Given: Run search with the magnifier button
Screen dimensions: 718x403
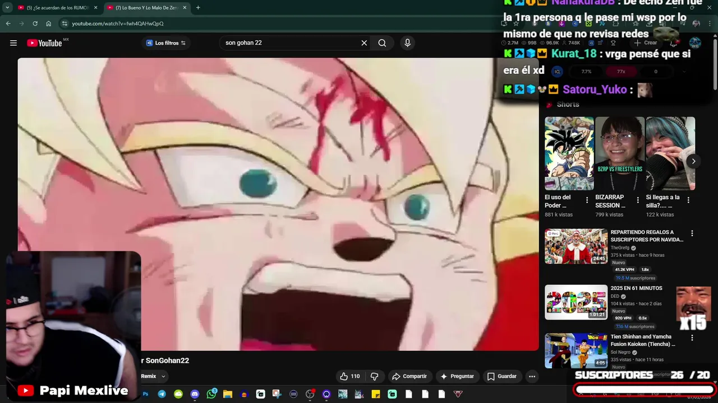Looking at the screenshot, I should point(382,43).
